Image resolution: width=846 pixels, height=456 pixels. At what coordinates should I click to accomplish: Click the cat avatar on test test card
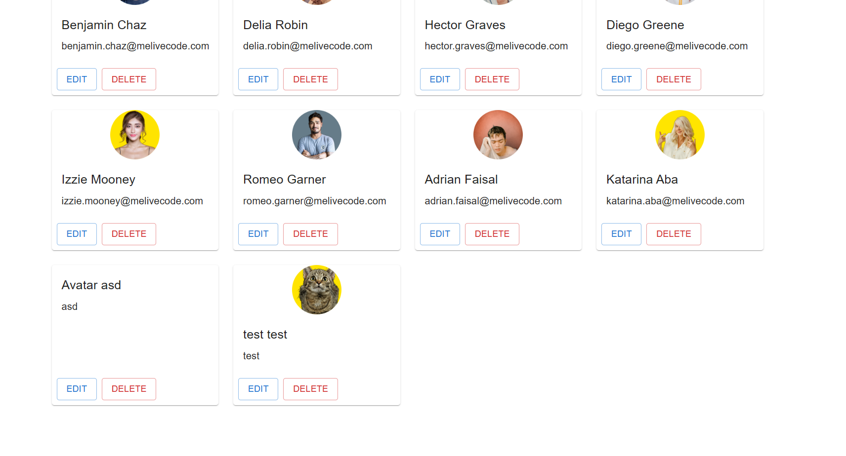pyautogui.click(x=317, y=290)
